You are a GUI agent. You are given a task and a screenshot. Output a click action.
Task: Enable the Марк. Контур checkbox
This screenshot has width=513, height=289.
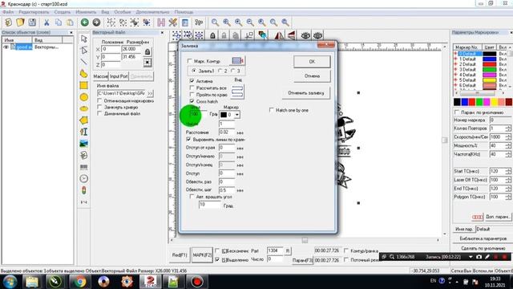[x=189, y=61]
